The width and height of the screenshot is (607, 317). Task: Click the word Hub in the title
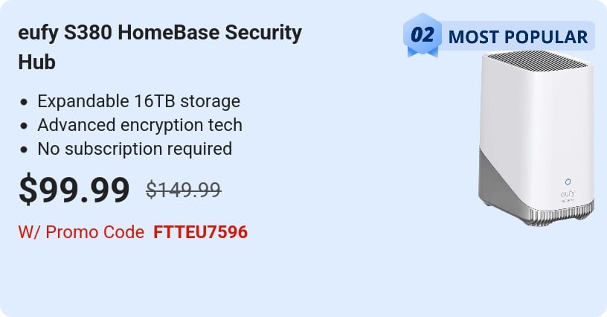pyautogui.click(x=36, y=63)
